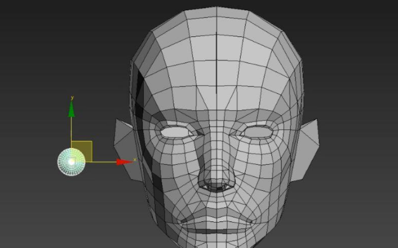398x248 pixels.
Task: Select the head mesh's right ear
Action: click(305, 150)
